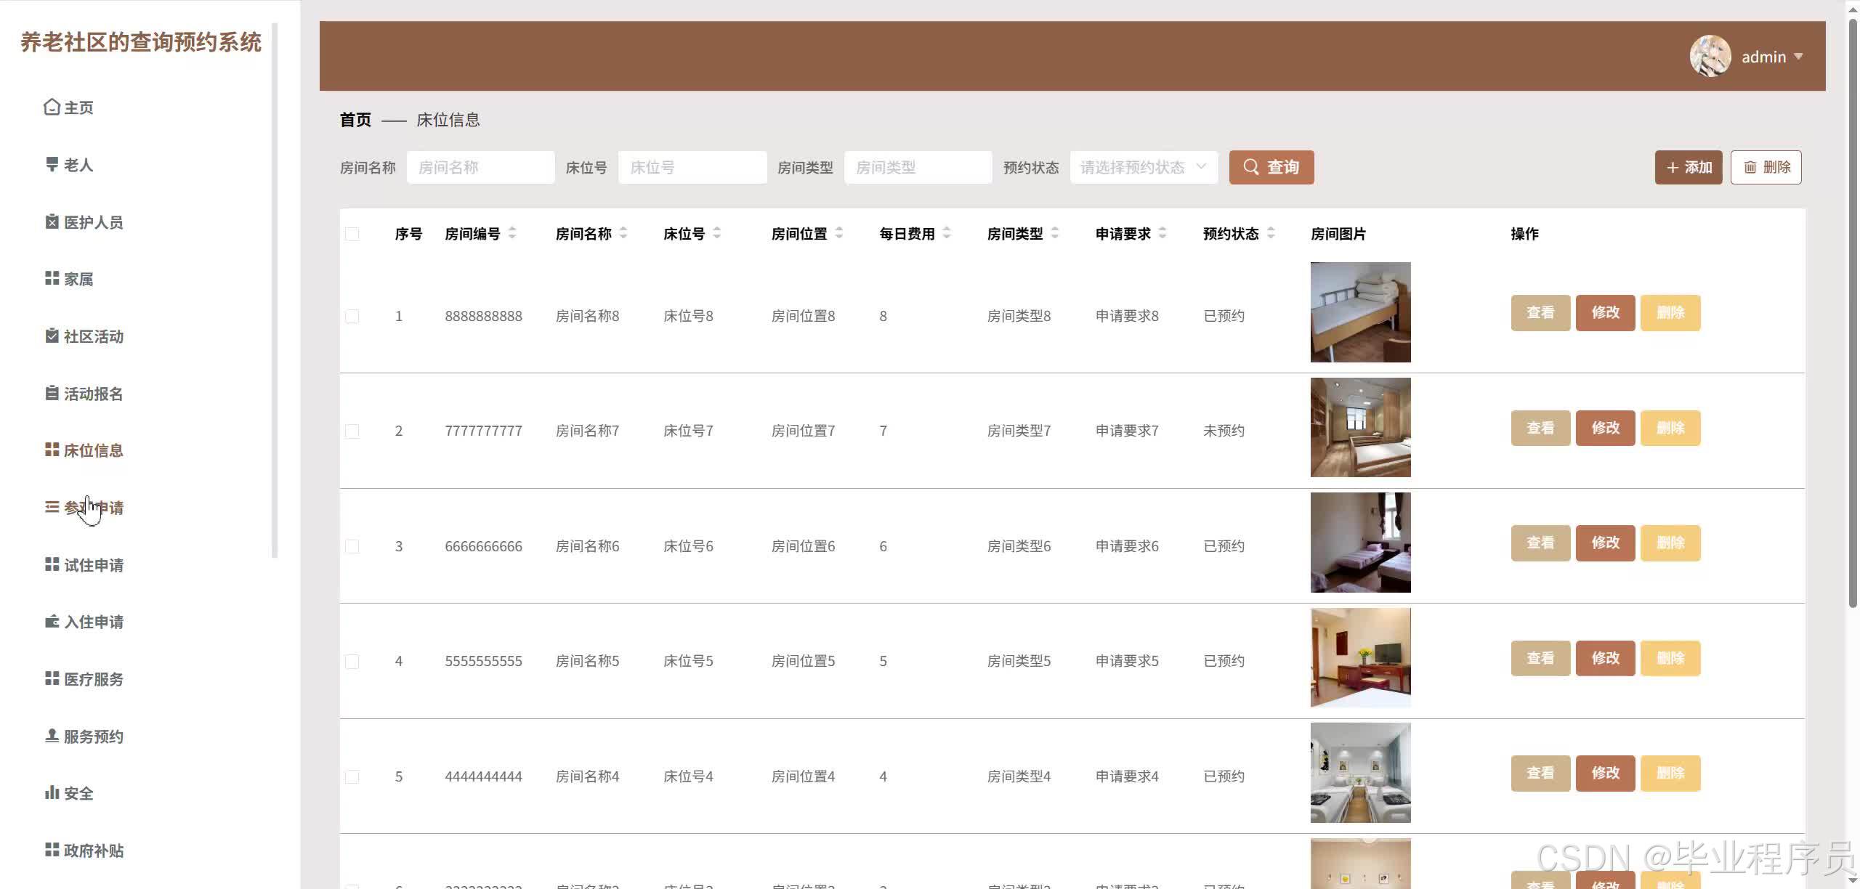Viewport: 1860px width, 889px height.
Task: Click the 社区活动 checklist icon
Action: pos(52,336)
